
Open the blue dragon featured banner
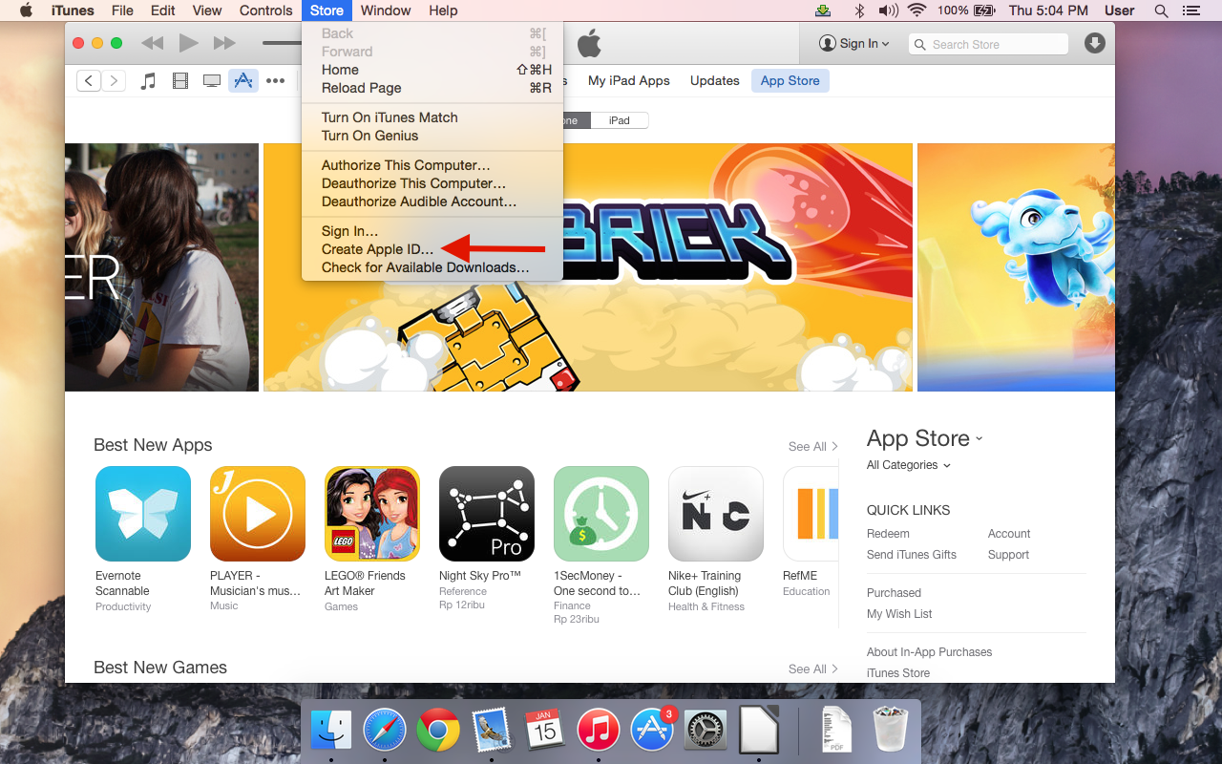(1016, 267)
